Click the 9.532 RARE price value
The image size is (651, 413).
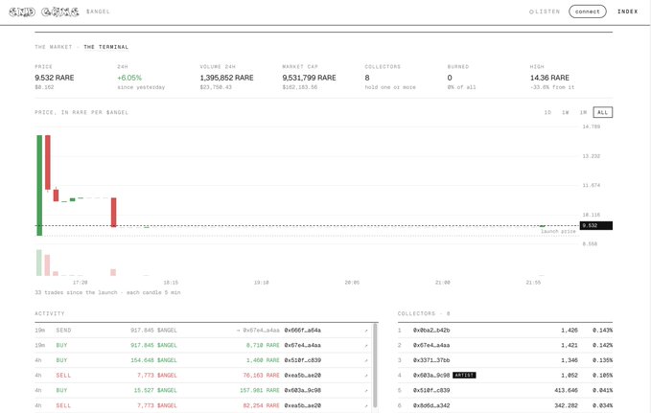[55, 78]
